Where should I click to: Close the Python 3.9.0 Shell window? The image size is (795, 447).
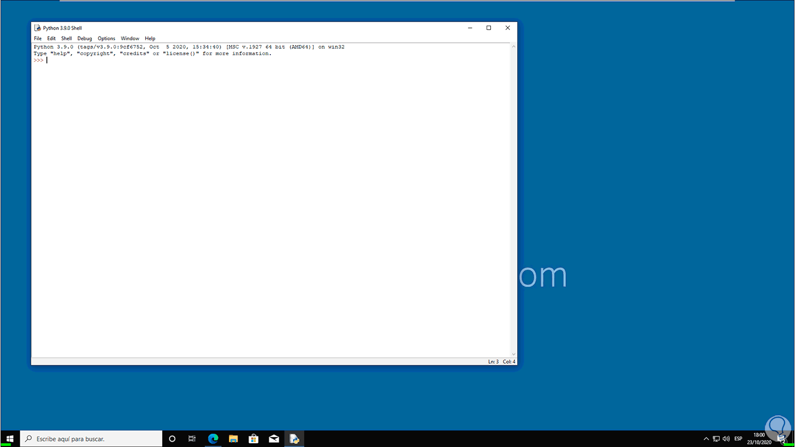pos(508,28)
